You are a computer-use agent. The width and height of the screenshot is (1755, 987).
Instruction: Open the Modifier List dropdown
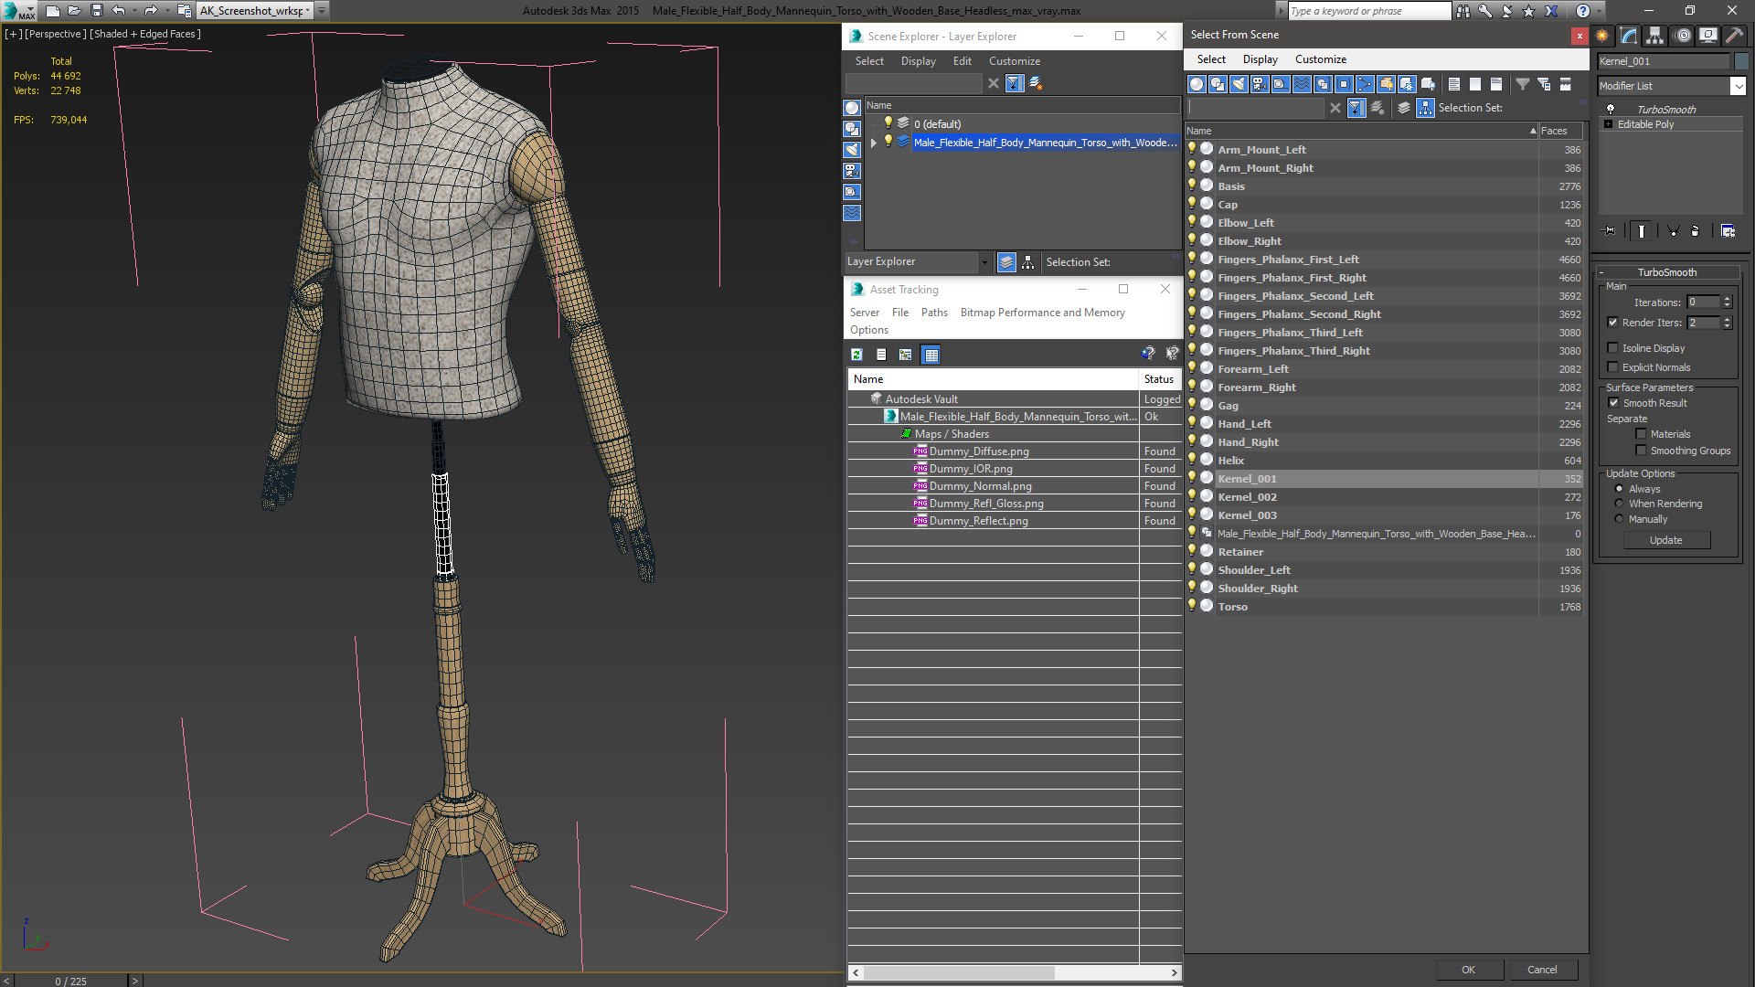[x=1738, y=86]
